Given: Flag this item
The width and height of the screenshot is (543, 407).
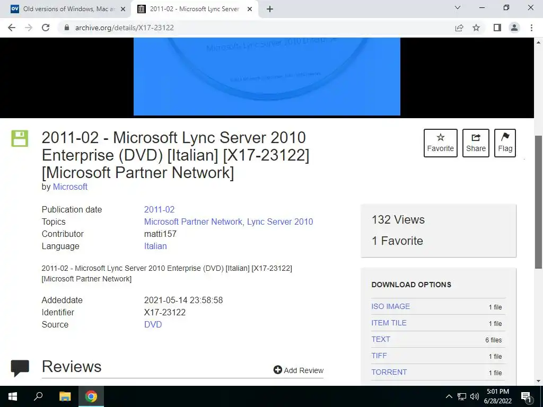Looking at the screenshot, I should pyautogui.click(x=505, y=143).
